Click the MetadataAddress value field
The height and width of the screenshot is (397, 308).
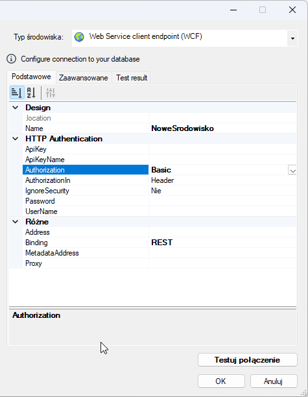[x=222, y=253]
